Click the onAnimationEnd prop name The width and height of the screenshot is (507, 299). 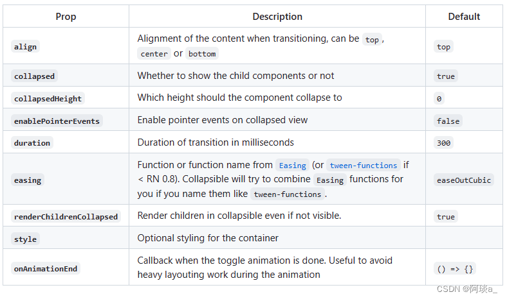(x=45, y=269)
